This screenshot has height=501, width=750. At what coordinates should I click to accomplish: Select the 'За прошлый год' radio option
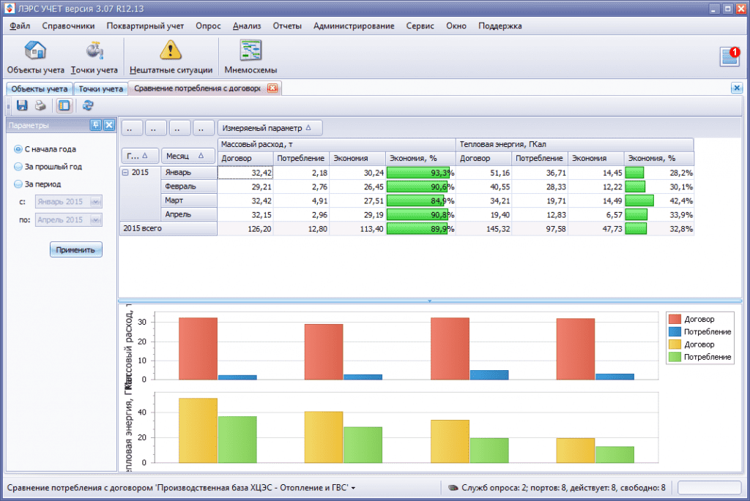tap(18, 167)
